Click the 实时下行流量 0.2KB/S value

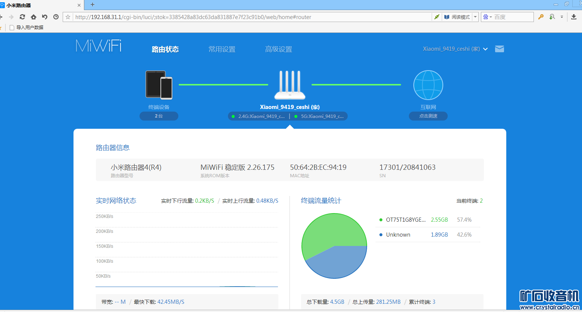(204, 201)
